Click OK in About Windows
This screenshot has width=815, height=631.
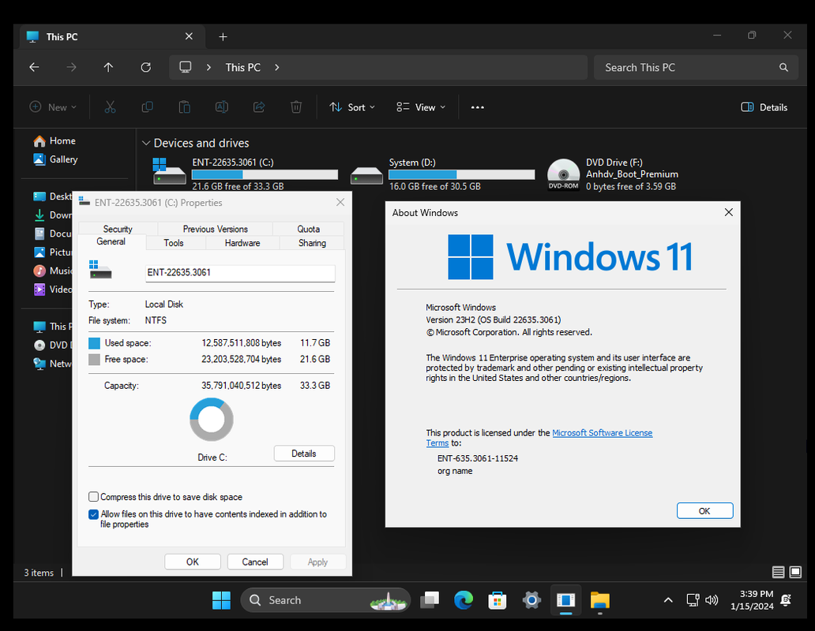[704, 511]
